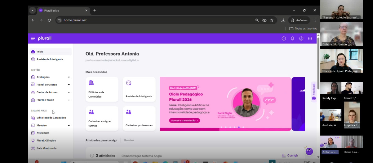Expand the Painel de Gestão submenu
The height and width of the screenshot is (163, 373).
(69, 85)
